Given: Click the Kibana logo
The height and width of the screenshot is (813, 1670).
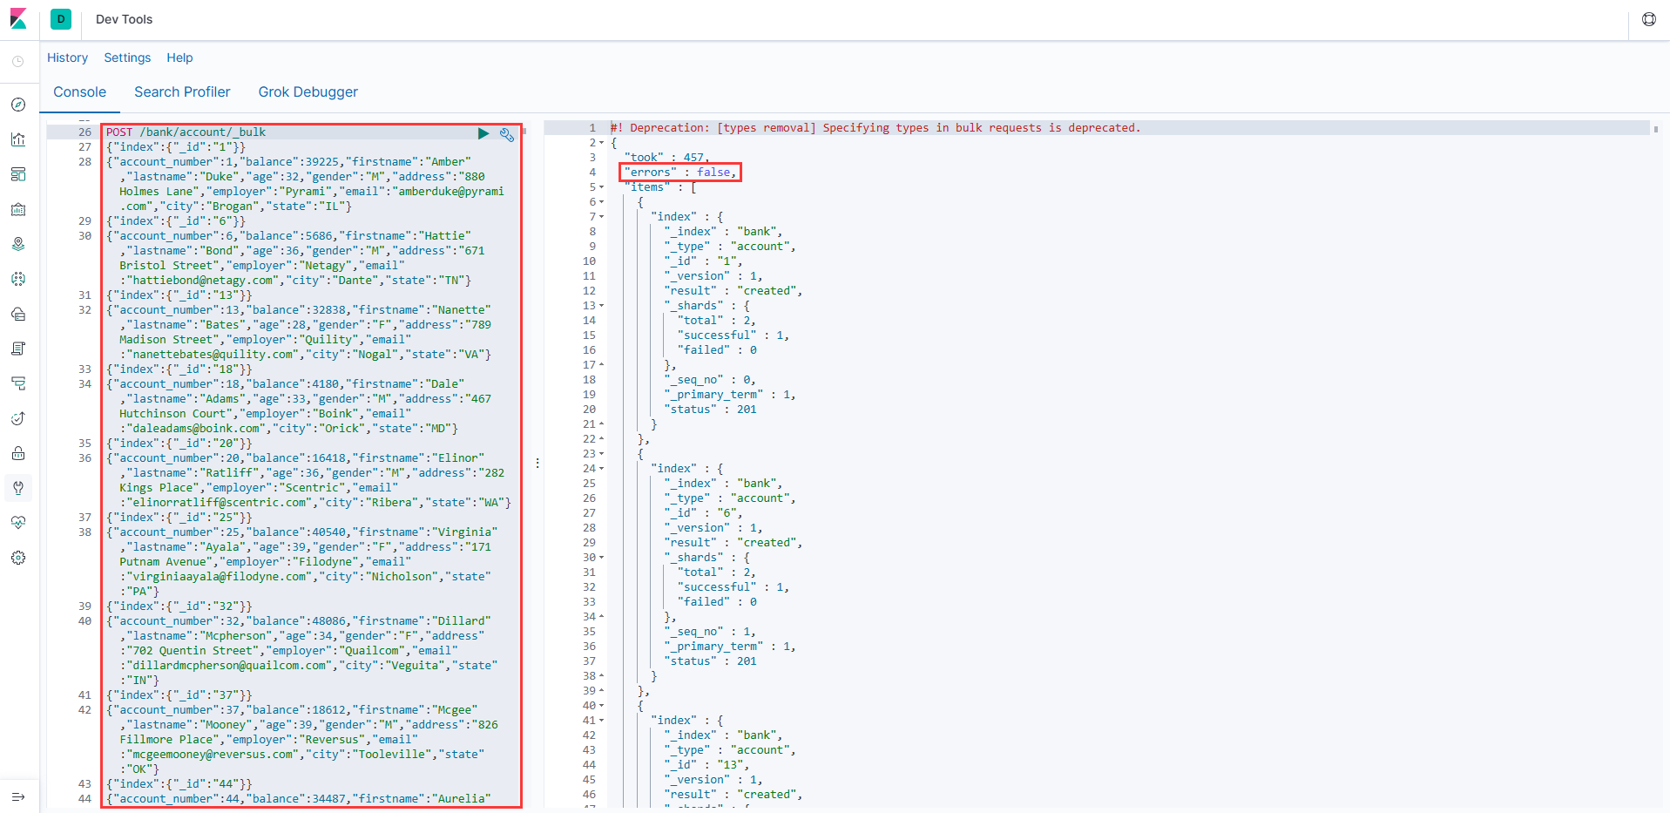Looking at the screenshot, I should pos(18,19).
